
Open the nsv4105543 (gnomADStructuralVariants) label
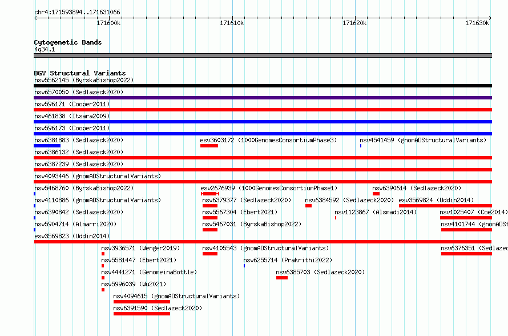(x=265, y=248)
